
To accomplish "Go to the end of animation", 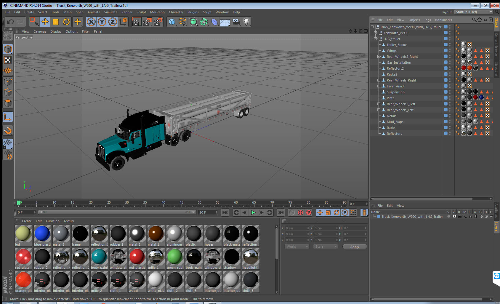I will click(x=281, y=212).
